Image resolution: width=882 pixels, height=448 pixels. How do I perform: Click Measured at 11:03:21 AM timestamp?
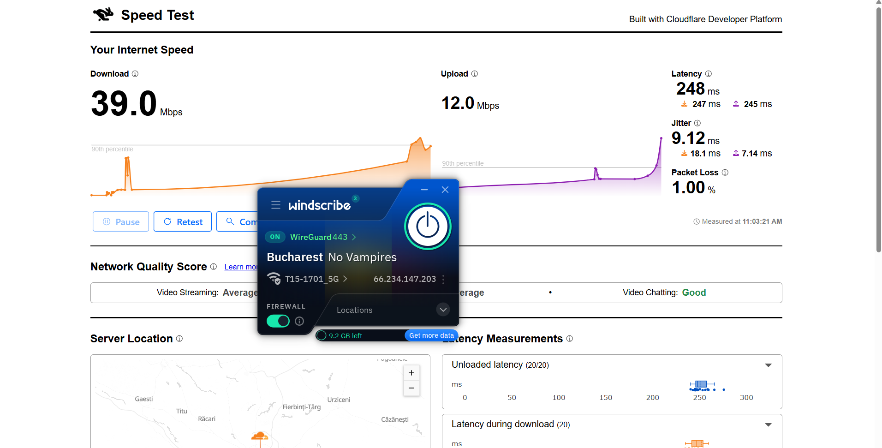pyautogui.click(x=738, y=221)
